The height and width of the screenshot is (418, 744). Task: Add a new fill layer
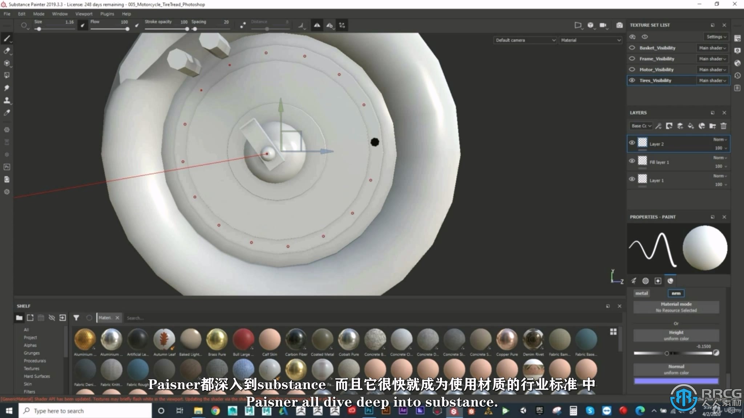point(691,126)
